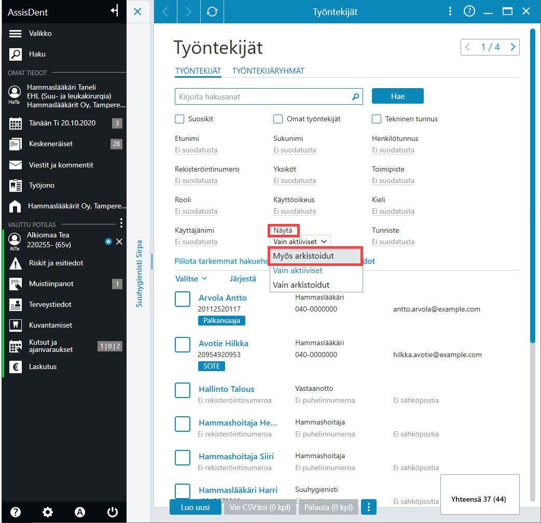Close the selected patient Alkiomaa Tea
The image size is (541, 523).
119,242
